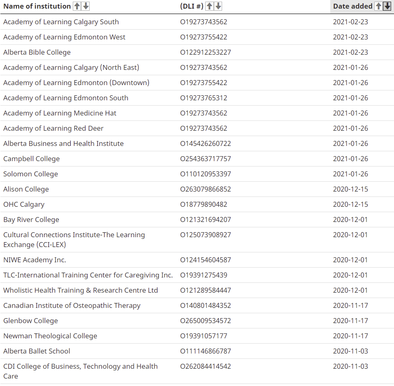The image size is (394, 386).
Task: Select DLI number O263079866852
Action: pyautogui.click(x=205, y=189)
